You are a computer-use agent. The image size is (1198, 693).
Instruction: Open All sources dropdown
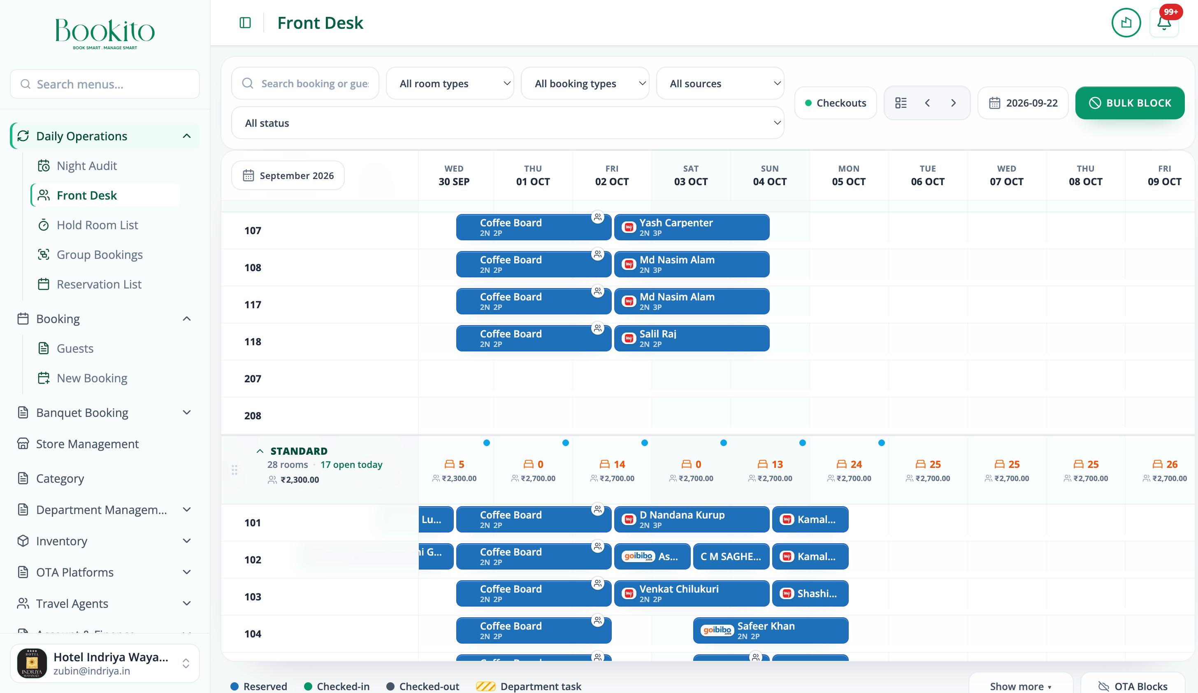pyautogui.click(x=720, y=83)
